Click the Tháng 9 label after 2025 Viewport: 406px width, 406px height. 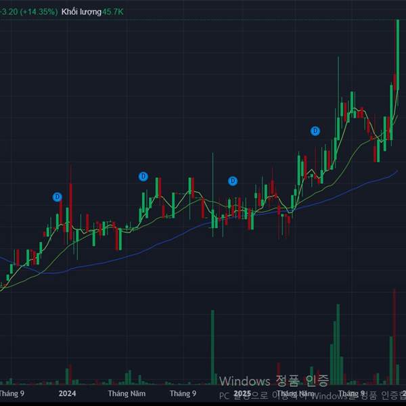pyautogui.click(x=352, y=394)
